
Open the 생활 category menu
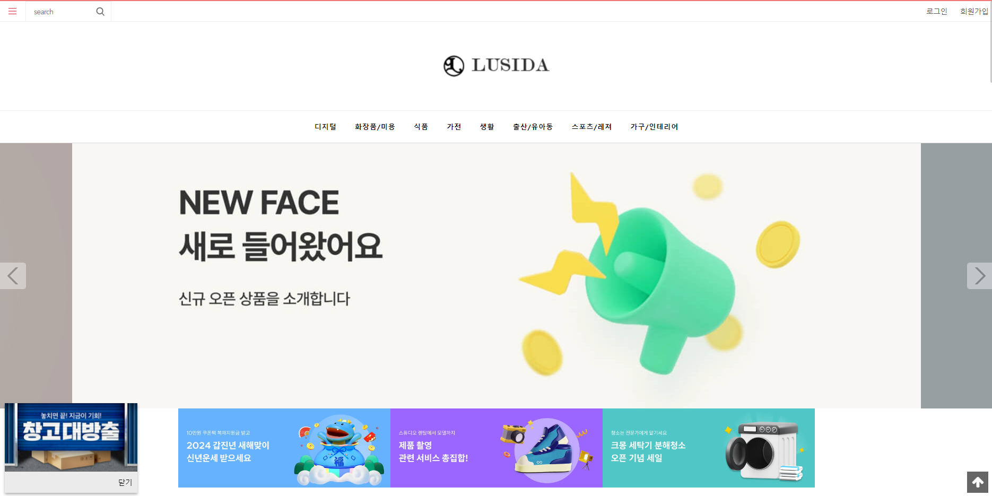tap(487, 127)
